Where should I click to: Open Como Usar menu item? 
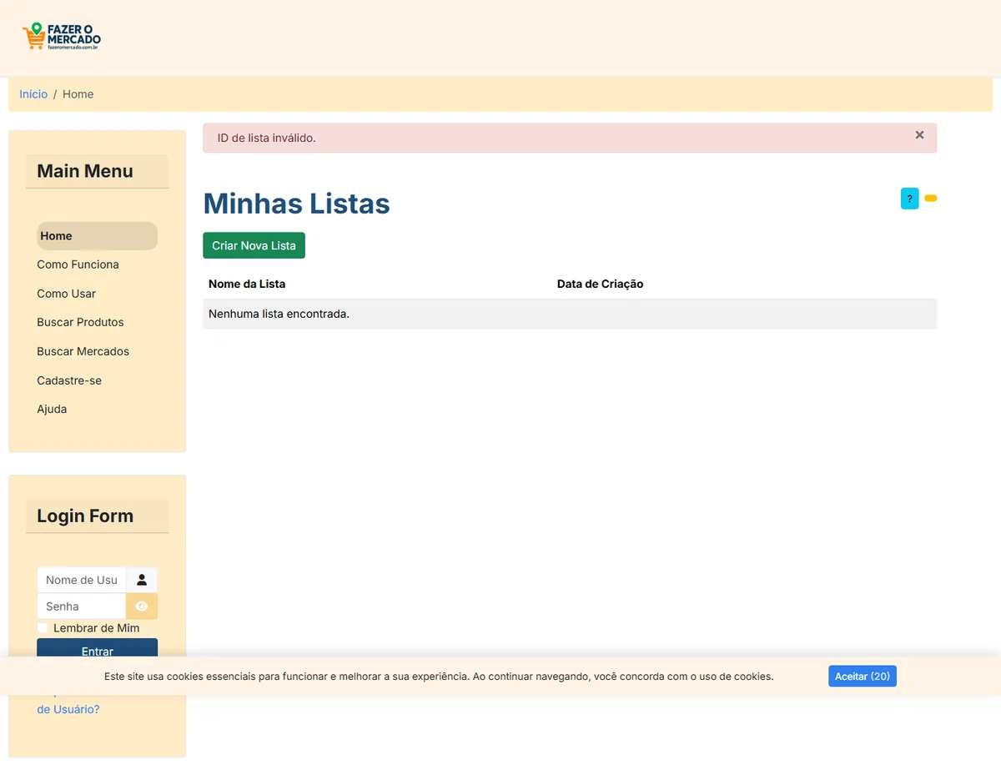pyautogui.click(x=66, y=294)
